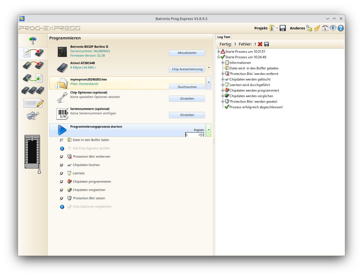Viewport: 363px width, 277px height.
Task: Expand the 'Informationen' tree node
Action: pyautogui.click(x=222, y=62)
